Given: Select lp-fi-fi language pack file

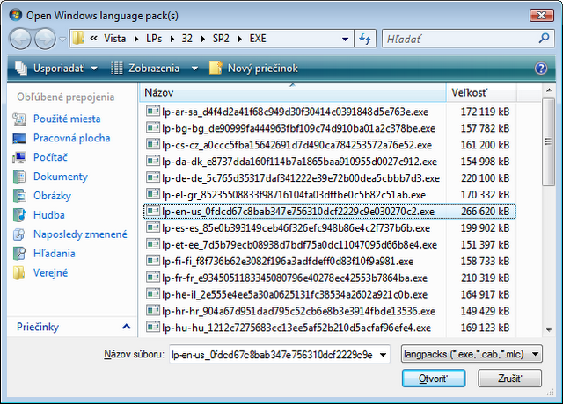Looking at the screenshot, I should (329, 262).
